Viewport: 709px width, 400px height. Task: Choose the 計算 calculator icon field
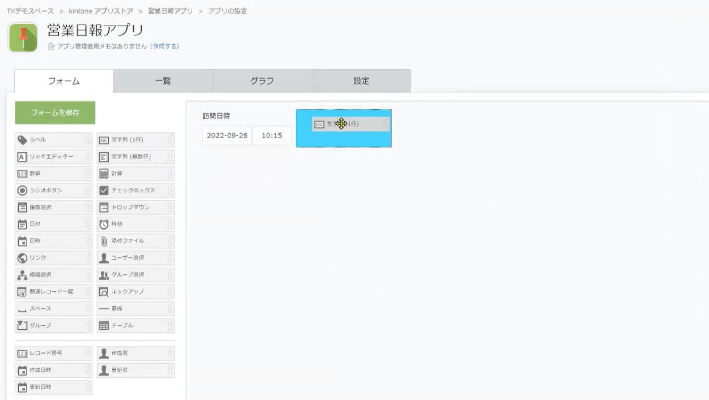pos(104,174)
